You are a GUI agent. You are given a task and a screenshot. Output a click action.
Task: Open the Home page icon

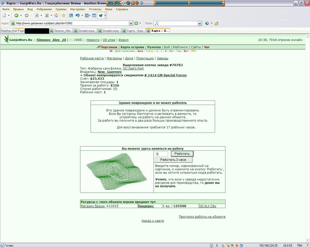point(56,15)
